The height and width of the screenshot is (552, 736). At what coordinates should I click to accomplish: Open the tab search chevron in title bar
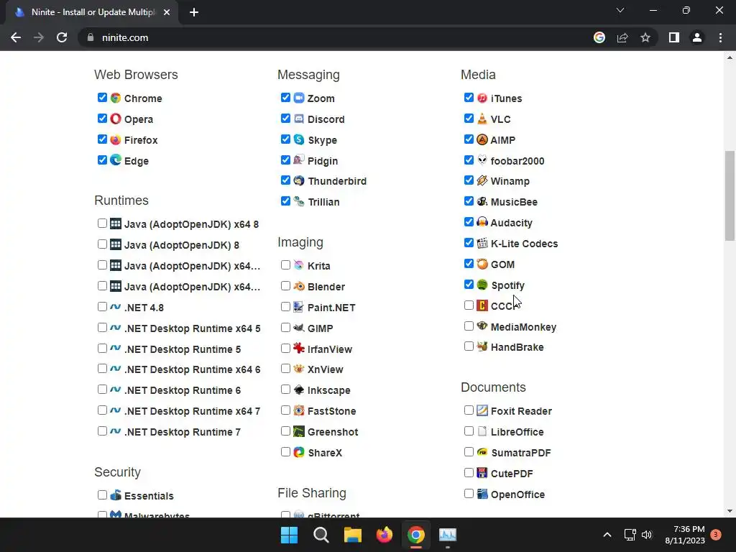click(620, 10)
